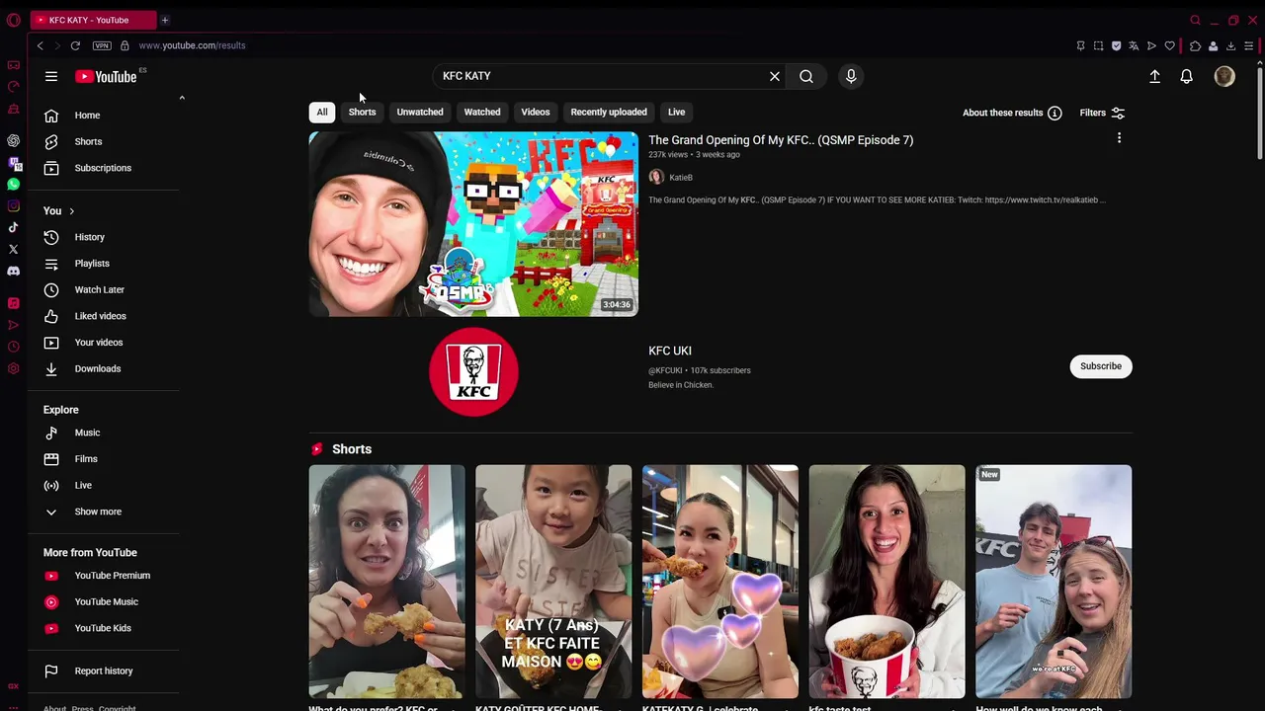1265x711 pixels.
Task: Click the YouTube logo
Action: pyautogui.click(x=106, y=77)
